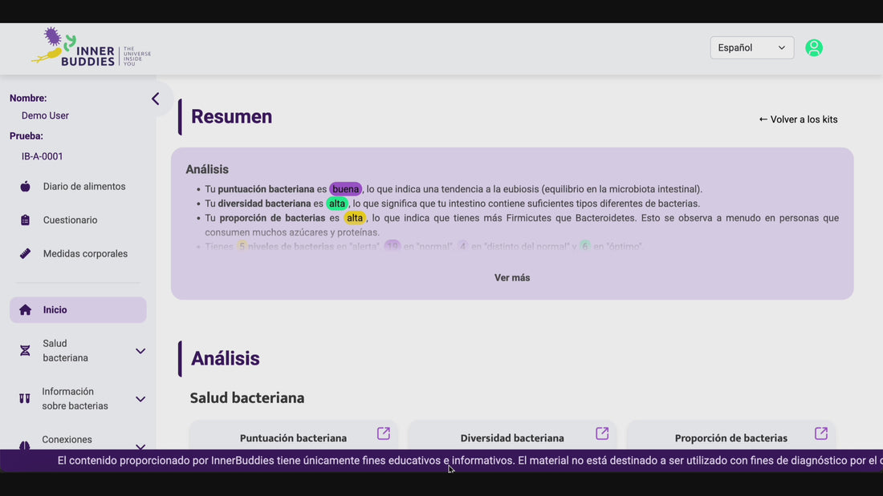Viewport: 883px width, 496px height.
Task: Click the ruler icon for Medidas corporales
Action: [25, 254]
